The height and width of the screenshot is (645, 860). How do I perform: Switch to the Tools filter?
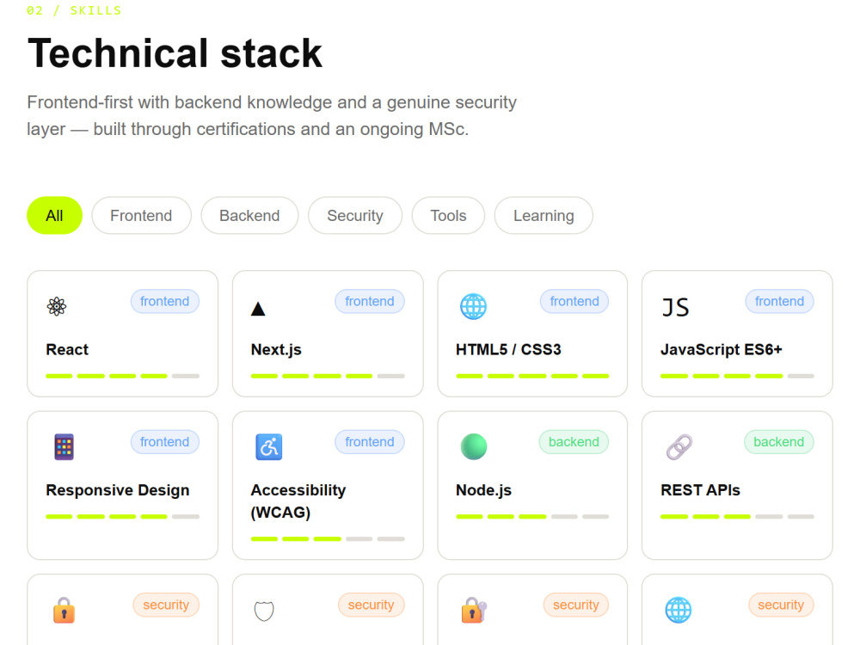(x=448, y=216)
